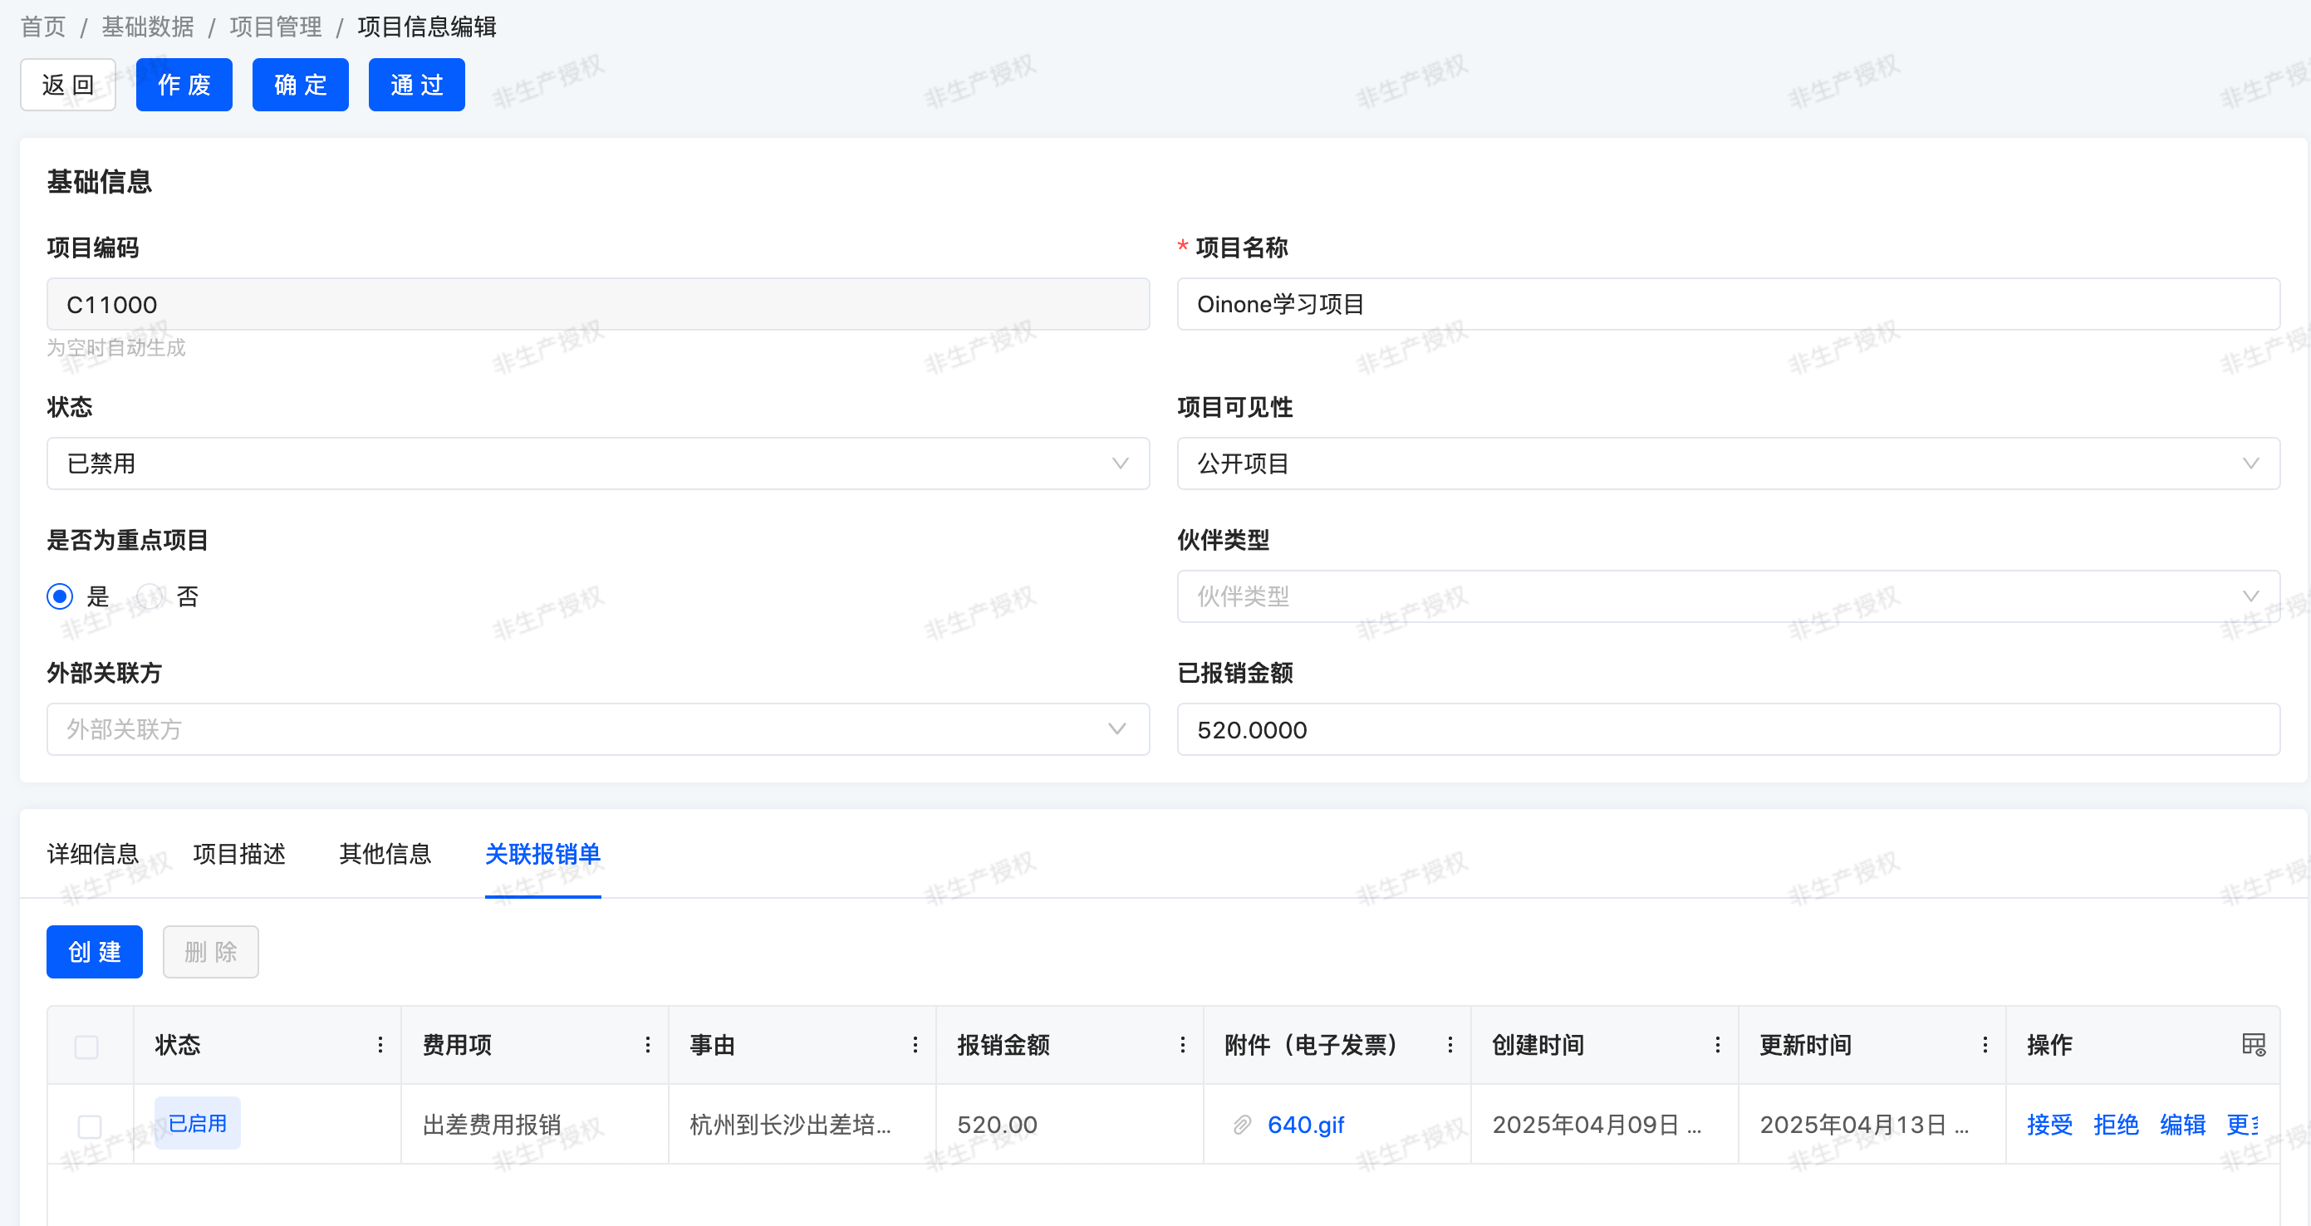Select the 否 radio button
Screen dimensions: 2311x1226
(150, 596)
